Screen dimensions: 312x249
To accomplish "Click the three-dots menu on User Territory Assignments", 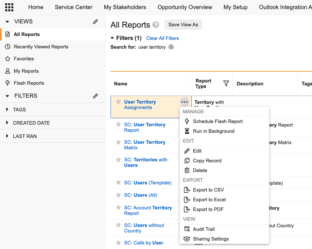I will 185,102.
